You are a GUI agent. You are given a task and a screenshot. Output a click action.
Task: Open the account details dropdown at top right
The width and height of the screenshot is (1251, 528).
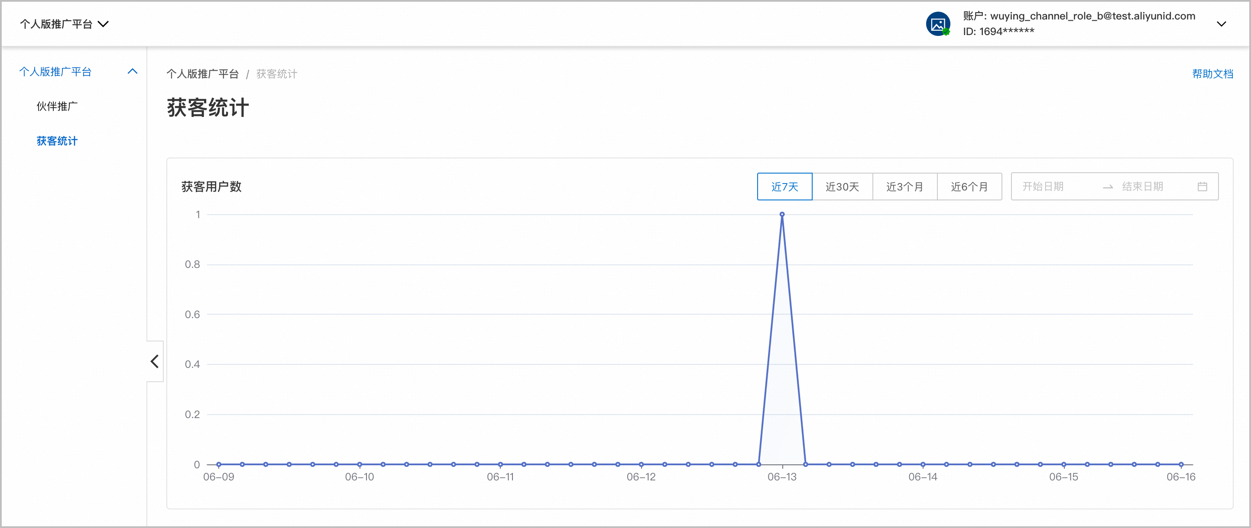coord(1222,23)
